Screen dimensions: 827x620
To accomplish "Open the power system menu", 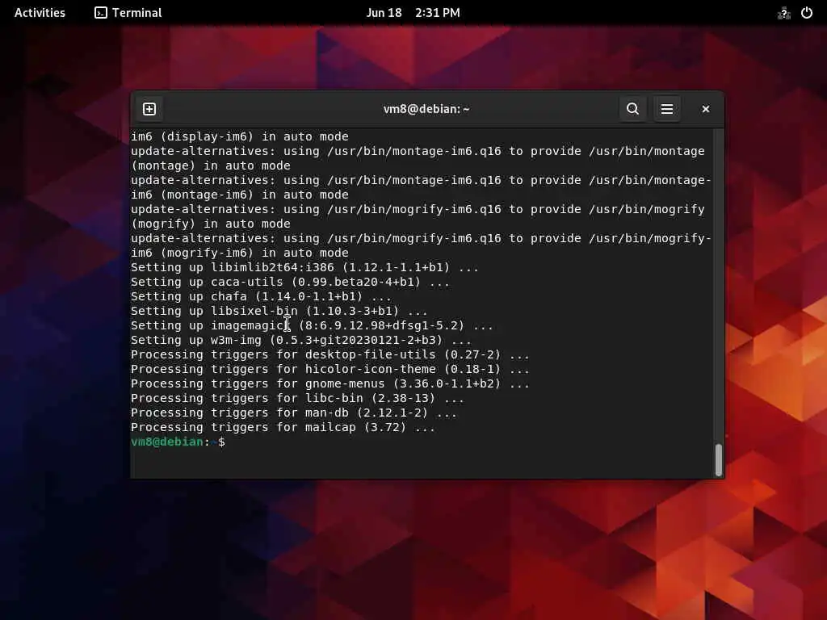I will pos(807,13).
